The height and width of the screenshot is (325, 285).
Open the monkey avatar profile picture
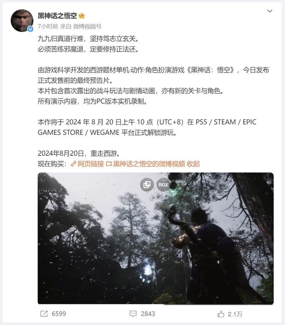tap(22, 21)
